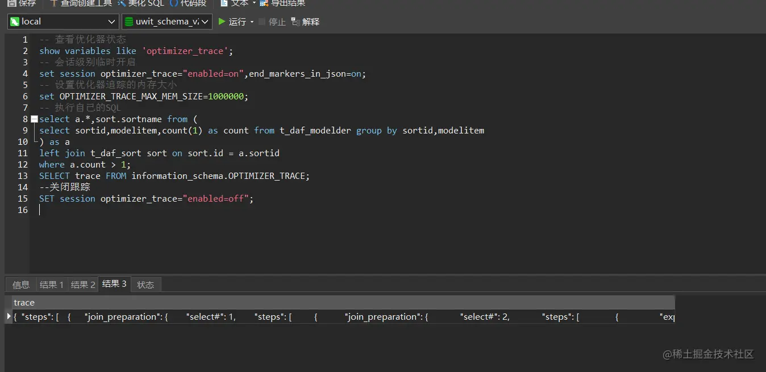Image resolution: width=766 pixels, height=372 pixels.
Task: Click the '-- 执行自己的SQL' comment line
Action: coord(80,108)
